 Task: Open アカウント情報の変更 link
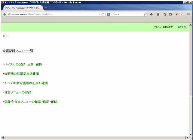pyautogui.click(x=163, y=27)
